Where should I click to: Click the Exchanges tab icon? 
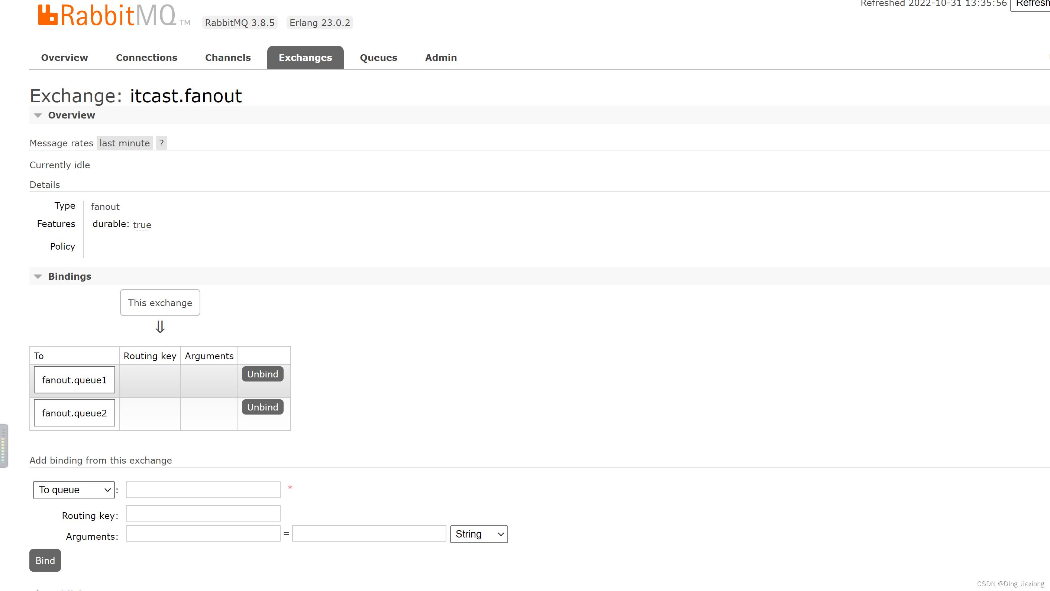tap(304, 58)
